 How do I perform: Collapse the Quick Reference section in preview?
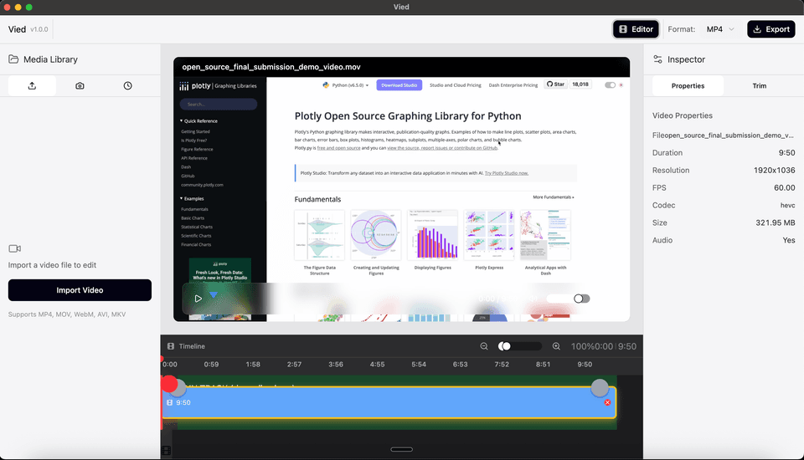(x=199, y=121)
